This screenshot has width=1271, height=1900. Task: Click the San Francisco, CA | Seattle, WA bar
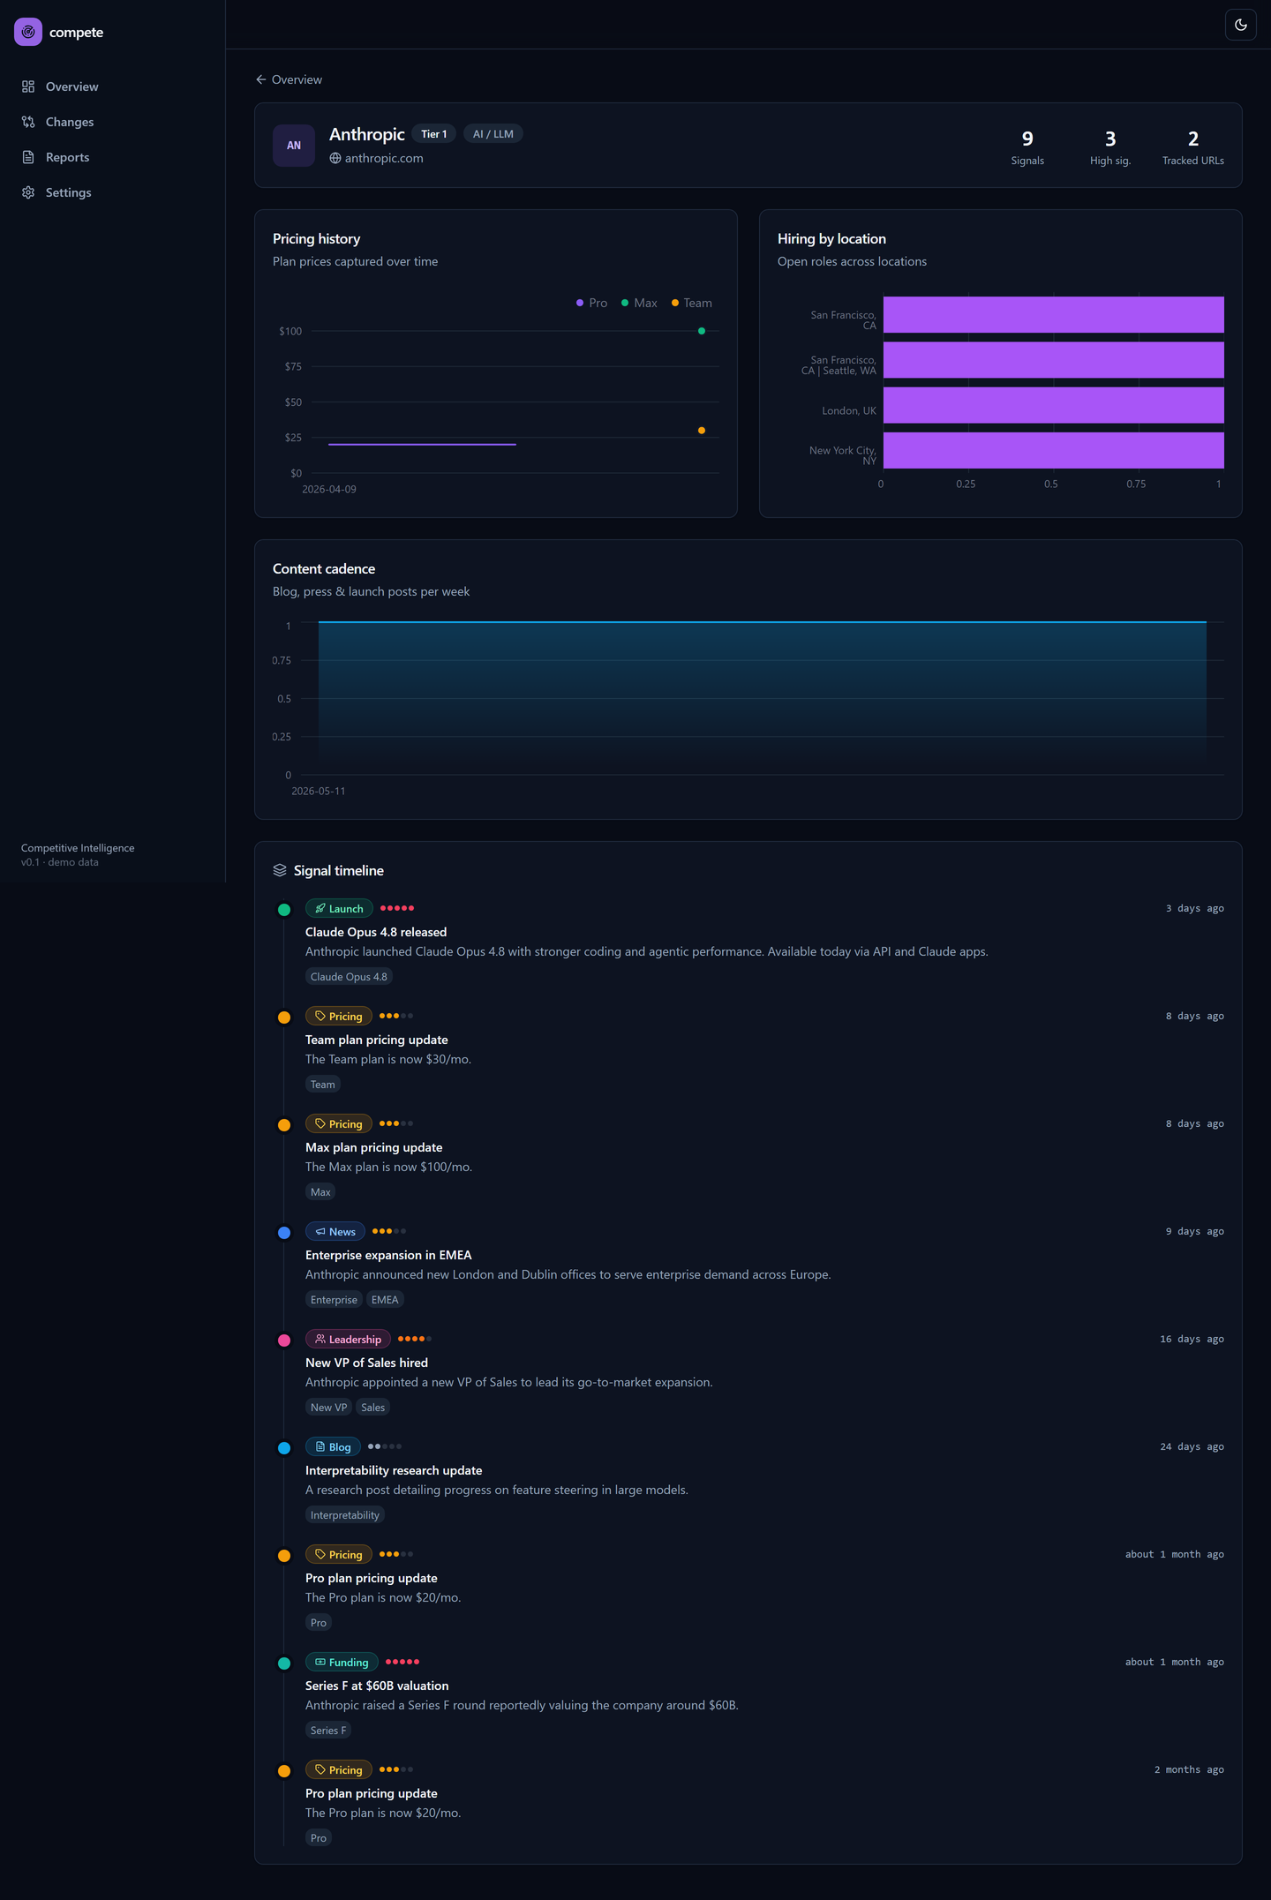click(x=1054, y=360)
